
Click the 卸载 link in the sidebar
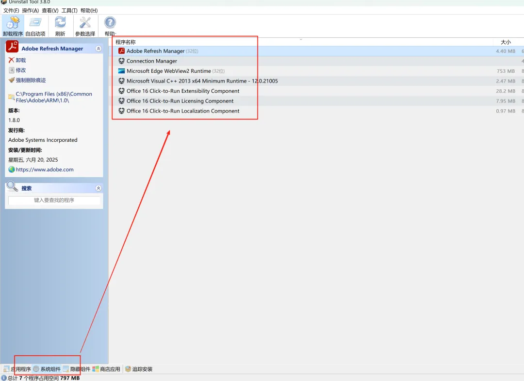pos(21,60)
